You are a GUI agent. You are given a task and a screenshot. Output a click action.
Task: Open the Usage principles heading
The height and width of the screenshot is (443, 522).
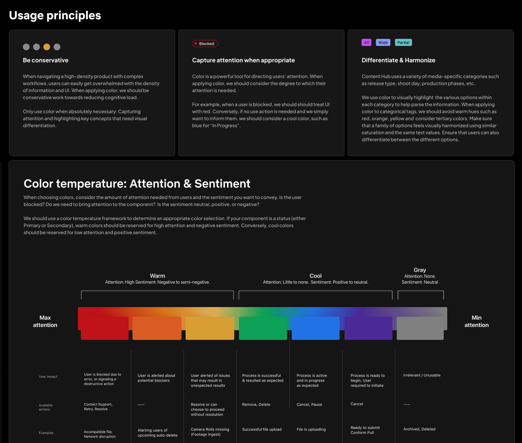point(55,15)
